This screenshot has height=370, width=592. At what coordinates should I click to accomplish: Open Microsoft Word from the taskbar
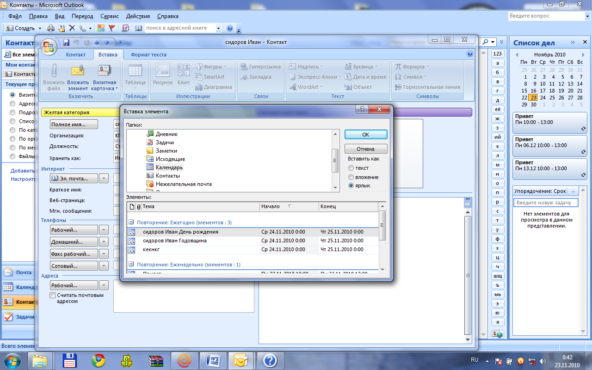pos(214,360)
